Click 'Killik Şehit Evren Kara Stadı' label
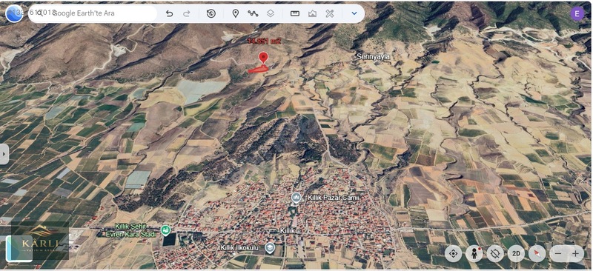This screenshot has width=593, height=271. (x=130, y=230)
